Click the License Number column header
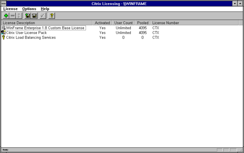 click(195, 23)
